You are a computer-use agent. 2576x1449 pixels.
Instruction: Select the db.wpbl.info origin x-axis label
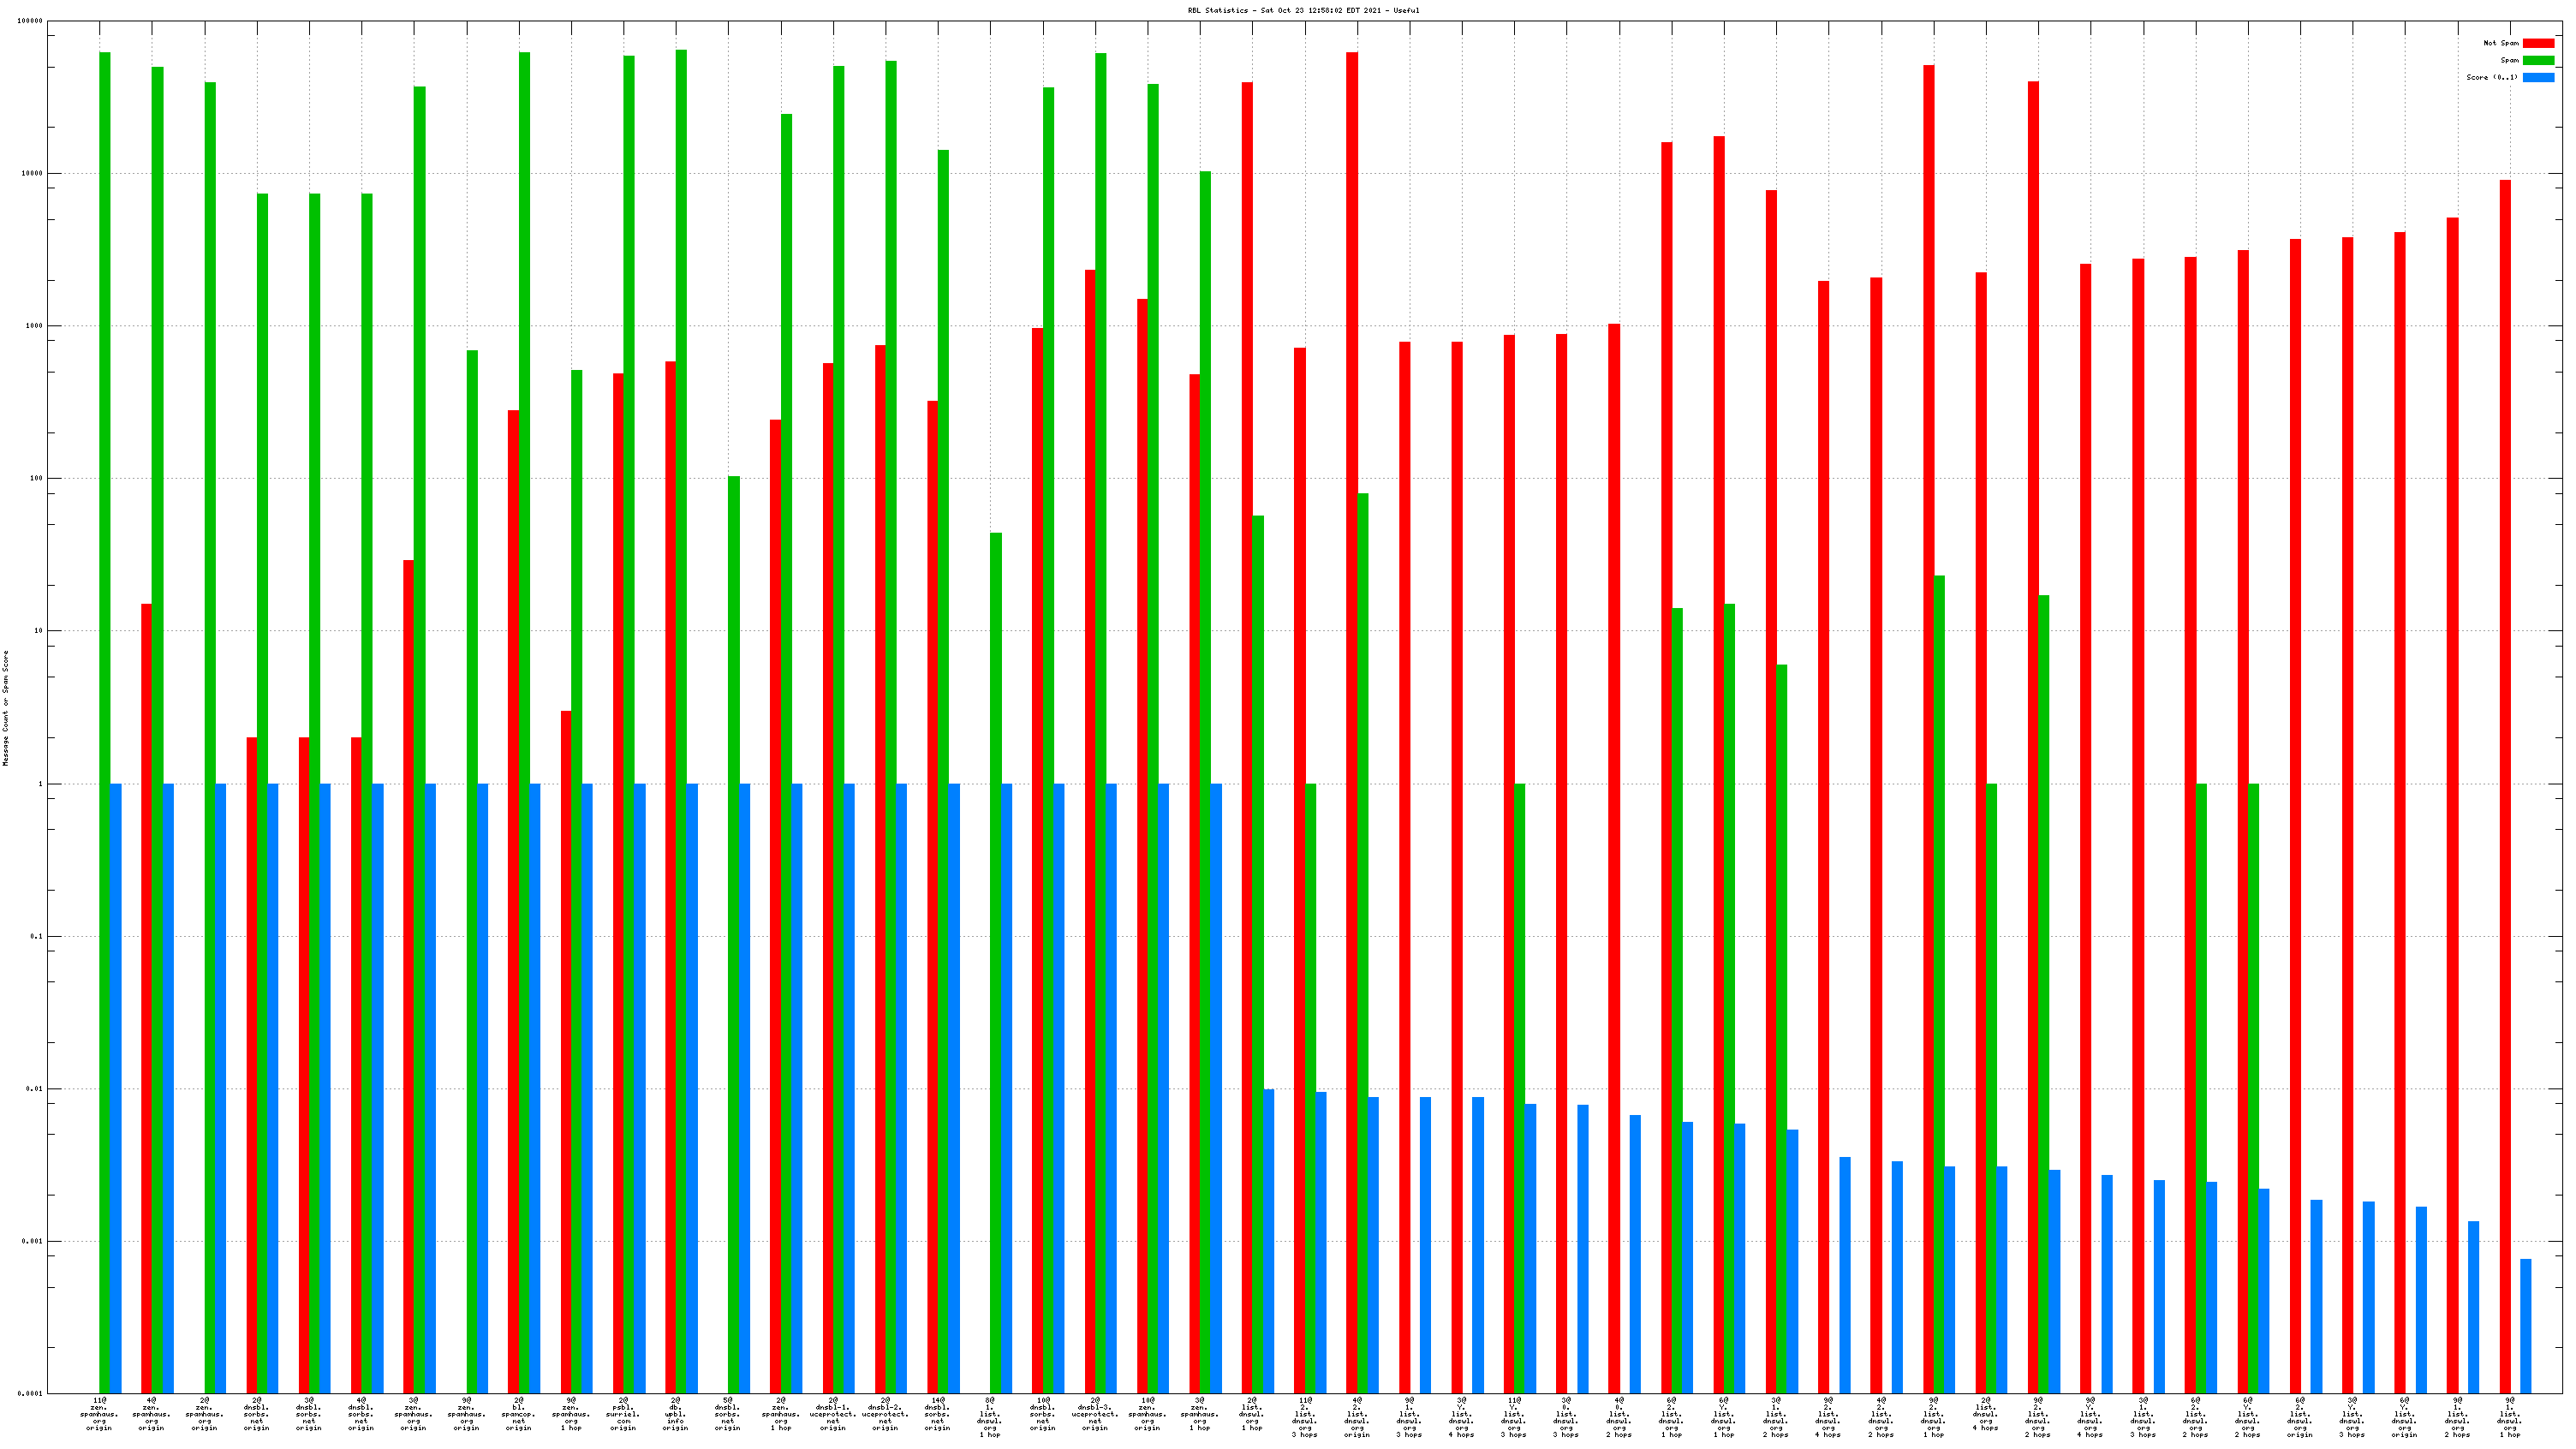[x=676, y=1413]
